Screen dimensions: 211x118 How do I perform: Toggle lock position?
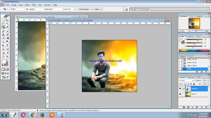click(x=191, y=84)
